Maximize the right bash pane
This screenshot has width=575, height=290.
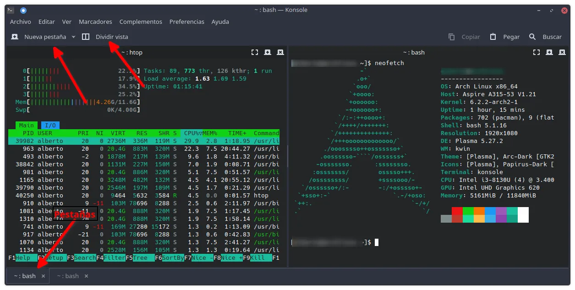536,52
